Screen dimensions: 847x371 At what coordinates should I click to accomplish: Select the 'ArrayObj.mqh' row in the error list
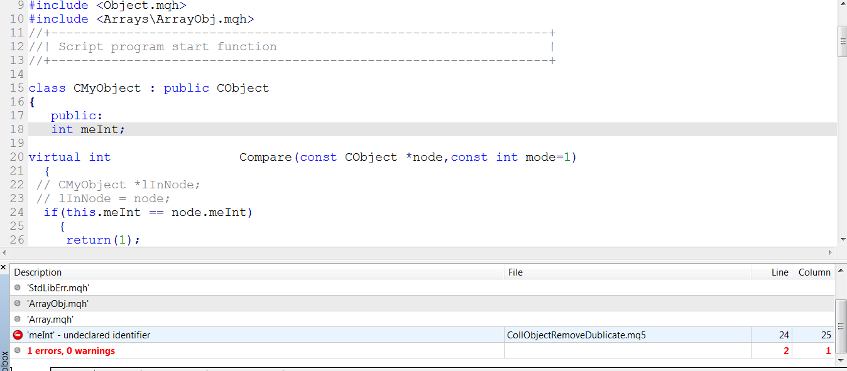422,304
